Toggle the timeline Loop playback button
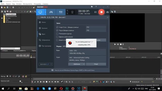This screenshot has height=91, width=162. (x=35, y=82)
